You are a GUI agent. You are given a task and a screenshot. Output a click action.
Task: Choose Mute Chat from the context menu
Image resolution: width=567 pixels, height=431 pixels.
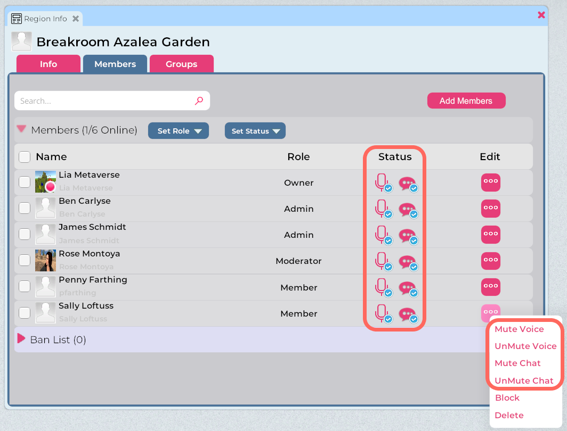(517, 363)
